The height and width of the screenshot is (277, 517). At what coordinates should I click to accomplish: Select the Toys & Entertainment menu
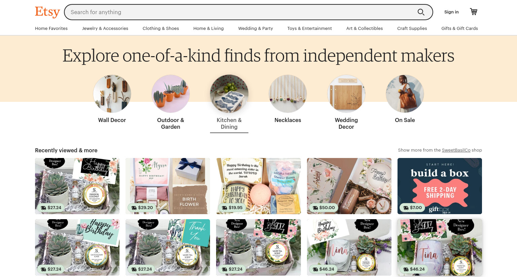click(310, 28)
